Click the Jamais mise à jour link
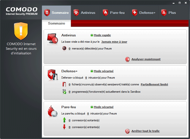 [x=114, y=42]
